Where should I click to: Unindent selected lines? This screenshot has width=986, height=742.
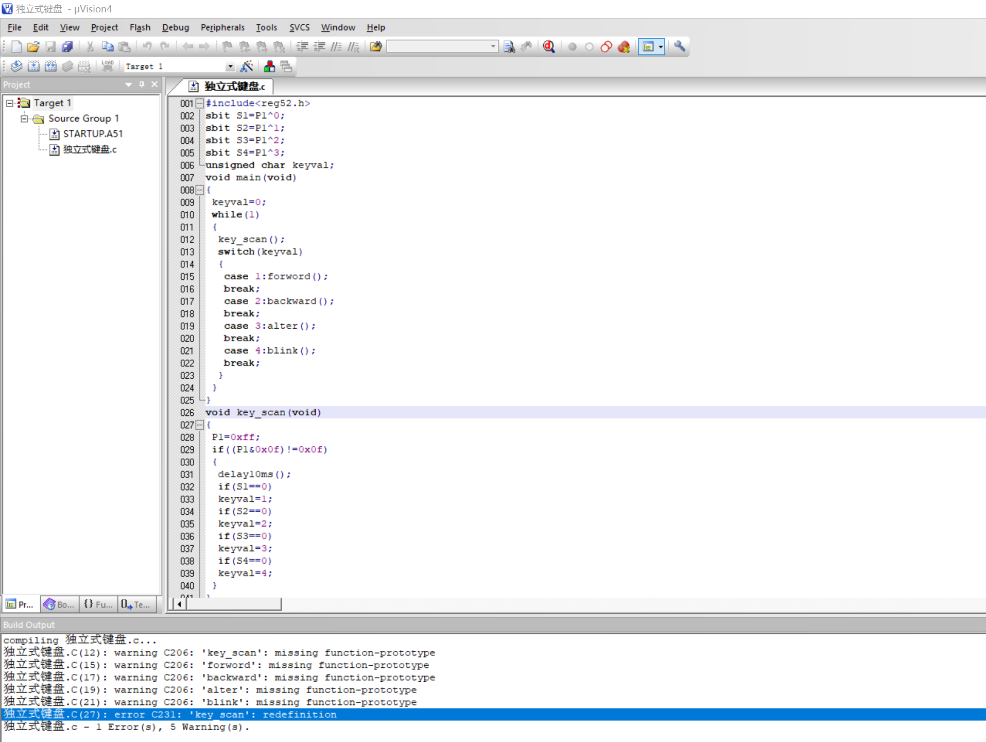[319, 47]
